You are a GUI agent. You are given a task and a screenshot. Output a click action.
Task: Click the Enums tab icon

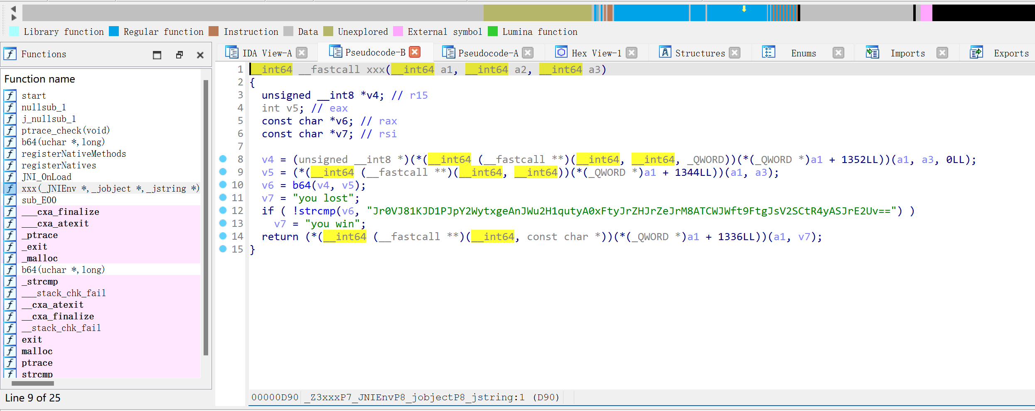pos(769,53)
